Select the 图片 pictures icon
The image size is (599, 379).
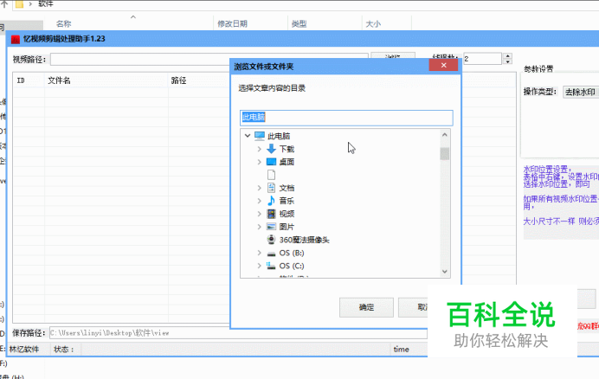coord(271,227)
